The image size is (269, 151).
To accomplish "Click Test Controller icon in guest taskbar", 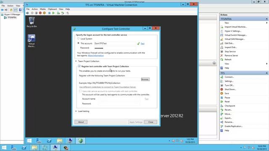I will tap(80, 141).
